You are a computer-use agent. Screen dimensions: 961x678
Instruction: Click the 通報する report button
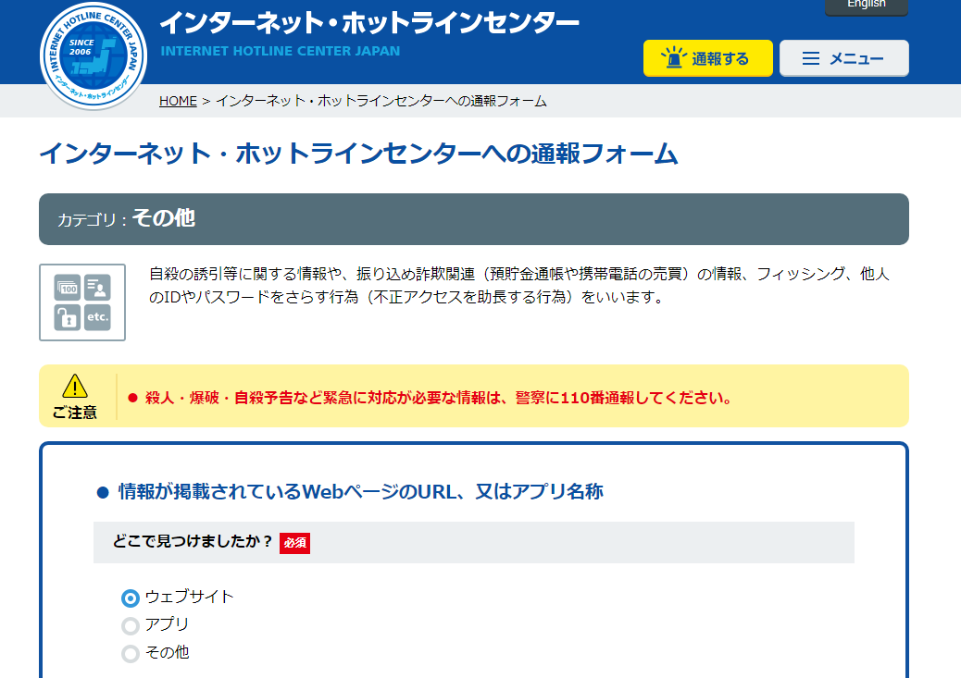pos(708,58)
